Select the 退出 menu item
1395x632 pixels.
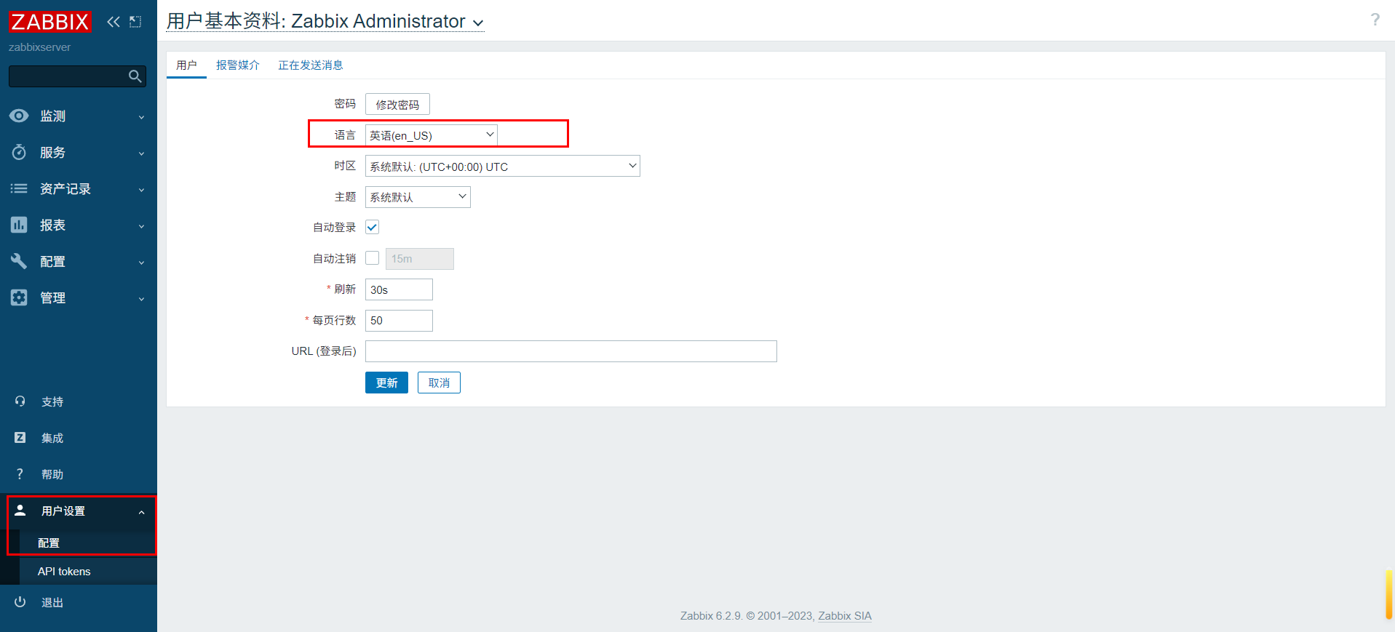tap(52, 602)
